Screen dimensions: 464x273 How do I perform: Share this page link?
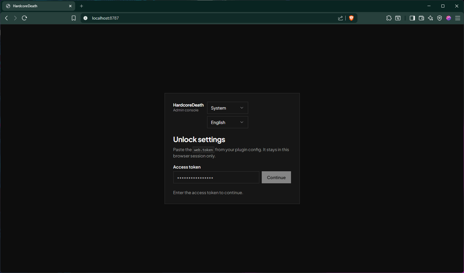tap(341, 18)
